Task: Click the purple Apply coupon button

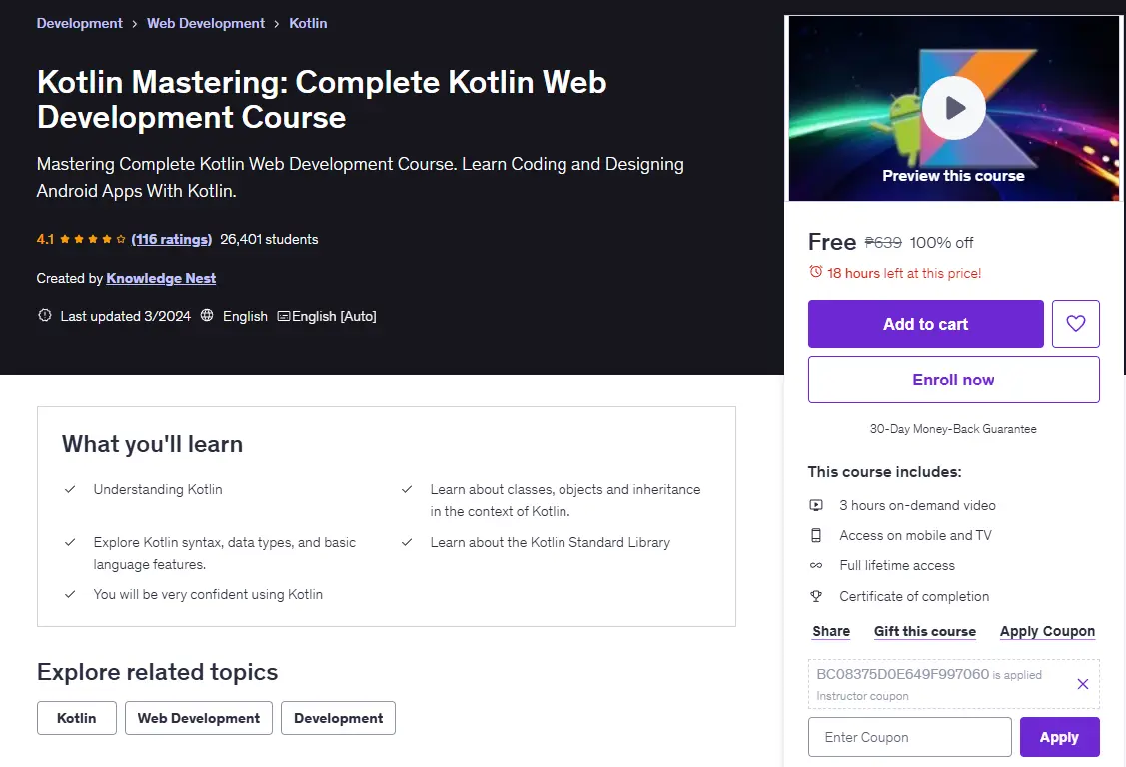Action: [1059, 737]
